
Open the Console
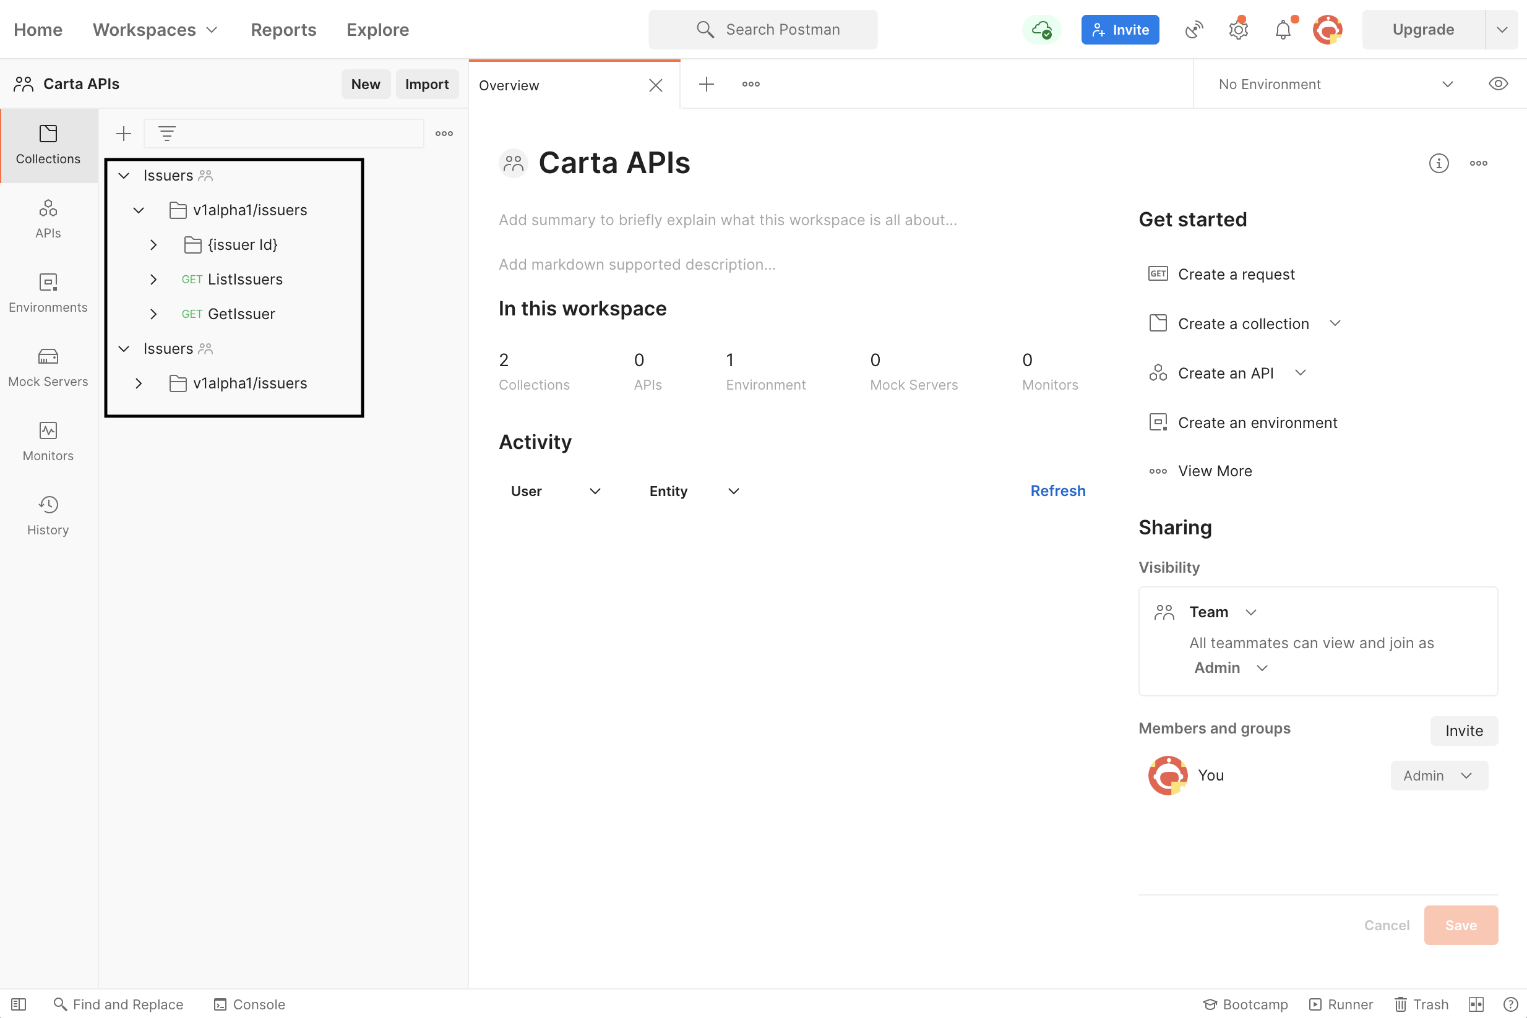249,1004
